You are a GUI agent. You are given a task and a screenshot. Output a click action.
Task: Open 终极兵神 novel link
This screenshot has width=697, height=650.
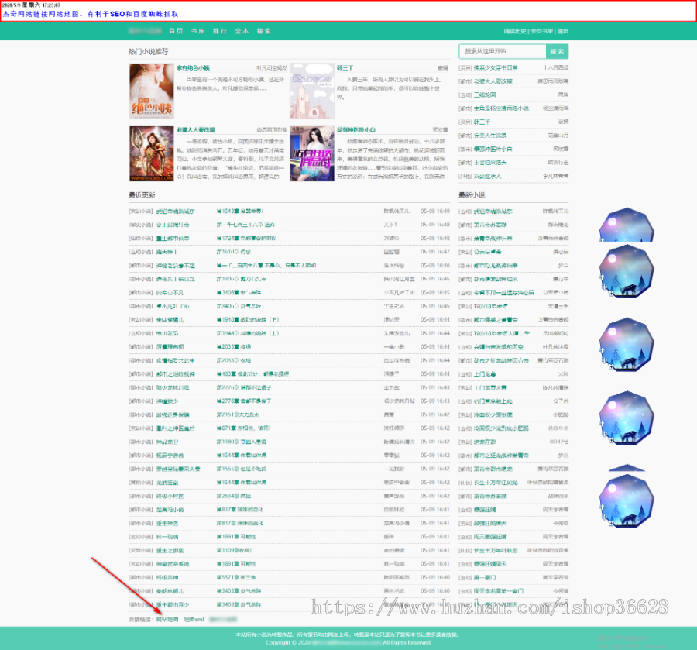(x=167, y=577)
